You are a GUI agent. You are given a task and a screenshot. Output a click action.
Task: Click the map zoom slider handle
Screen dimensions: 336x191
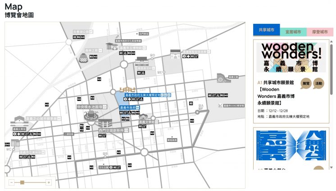[x=23, y=182]
